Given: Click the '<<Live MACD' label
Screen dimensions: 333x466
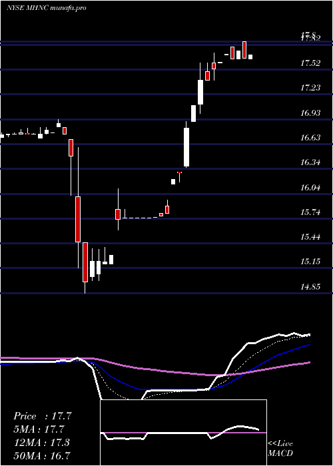Looking at the screenshot, I should (x=280, y=448).
